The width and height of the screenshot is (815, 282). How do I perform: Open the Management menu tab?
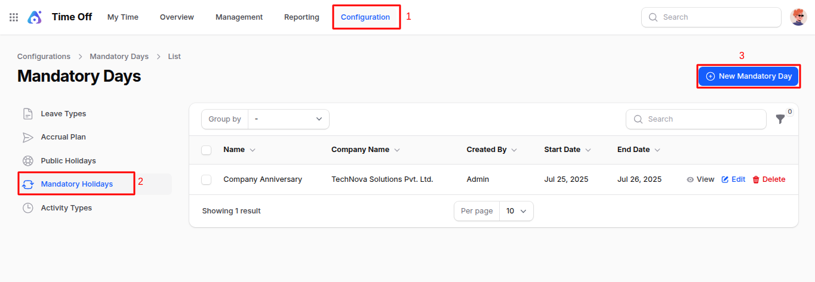[239, 17]
